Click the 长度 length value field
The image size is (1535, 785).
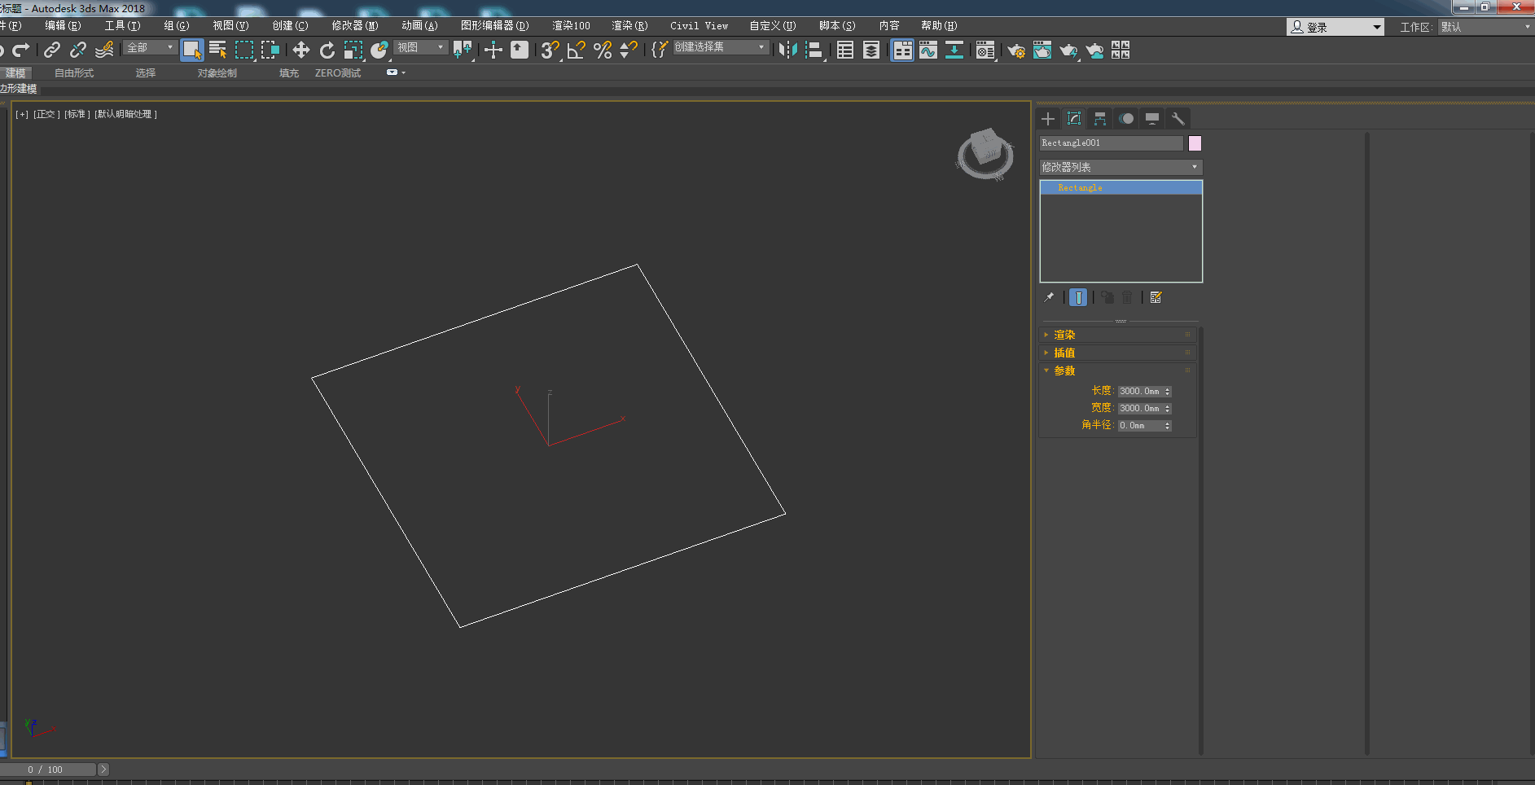click(x=1140, y=391)
